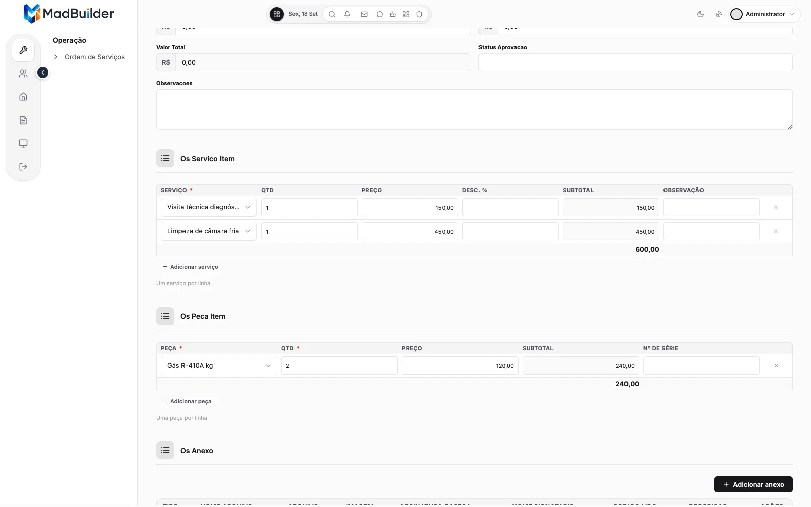Click QTD field of Gás R-410A row
This screenshot has height=507, width=811.
[340, 366]
